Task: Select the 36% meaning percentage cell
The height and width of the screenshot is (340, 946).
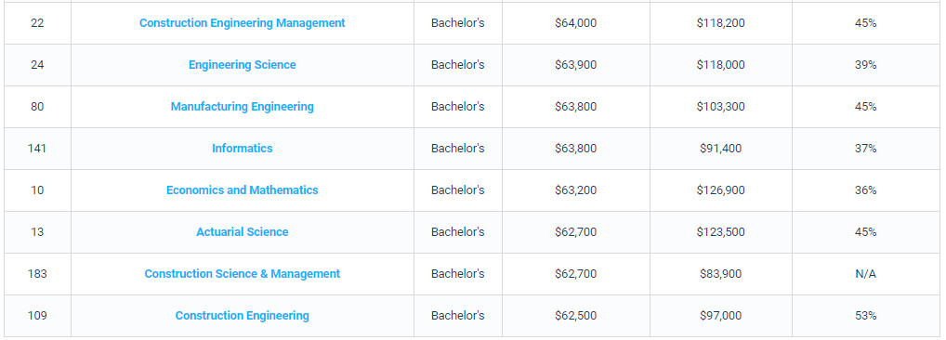Action: [865, 190]
